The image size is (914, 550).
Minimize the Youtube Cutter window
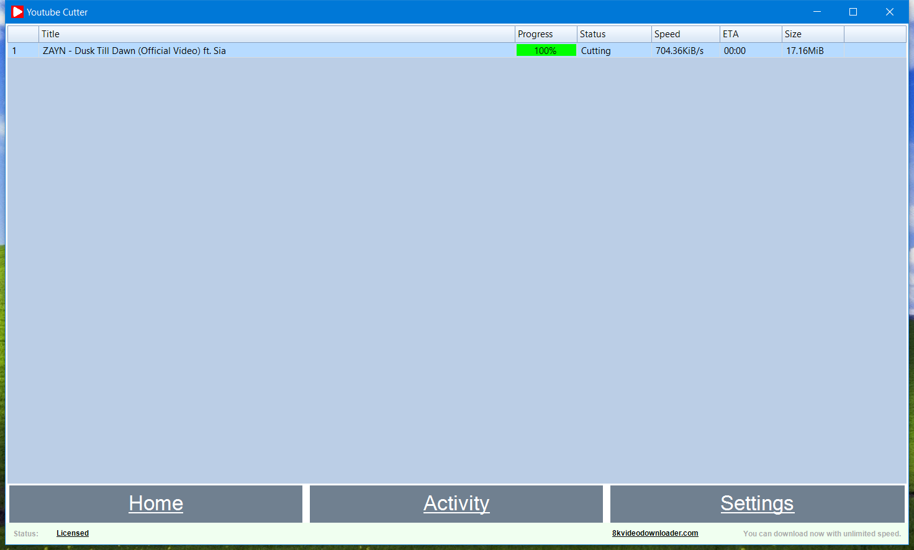pos(817,12)
